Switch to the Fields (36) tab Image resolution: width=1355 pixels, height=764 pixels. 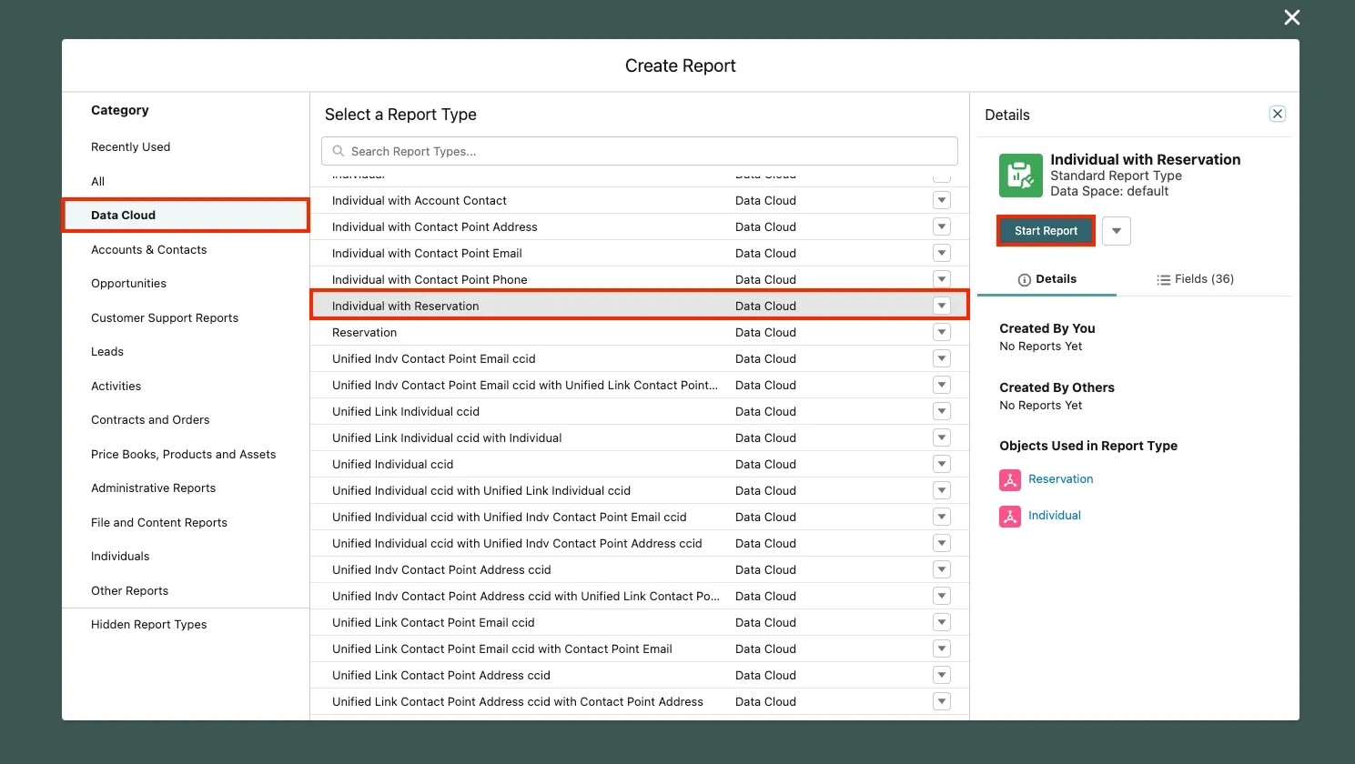tap(1195, 279)
